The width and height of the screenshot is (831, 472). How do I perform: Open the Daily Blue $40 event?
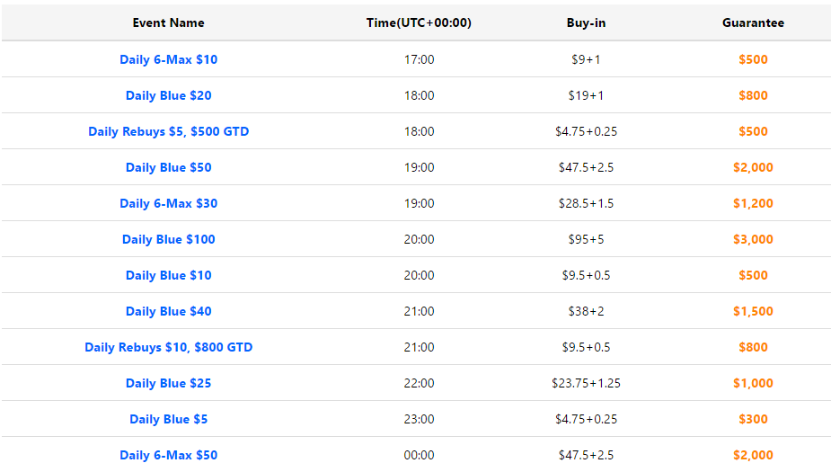pos(169,311)
